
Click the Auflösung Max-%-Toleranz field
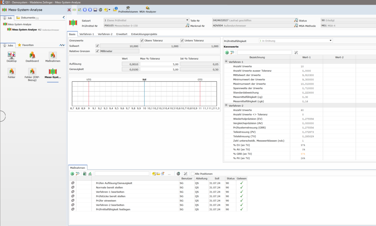click(x=160, y=64)
